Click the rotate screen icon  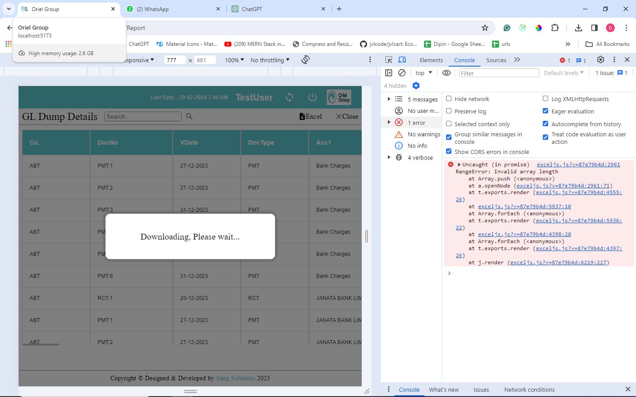click(x=305, y=60)
